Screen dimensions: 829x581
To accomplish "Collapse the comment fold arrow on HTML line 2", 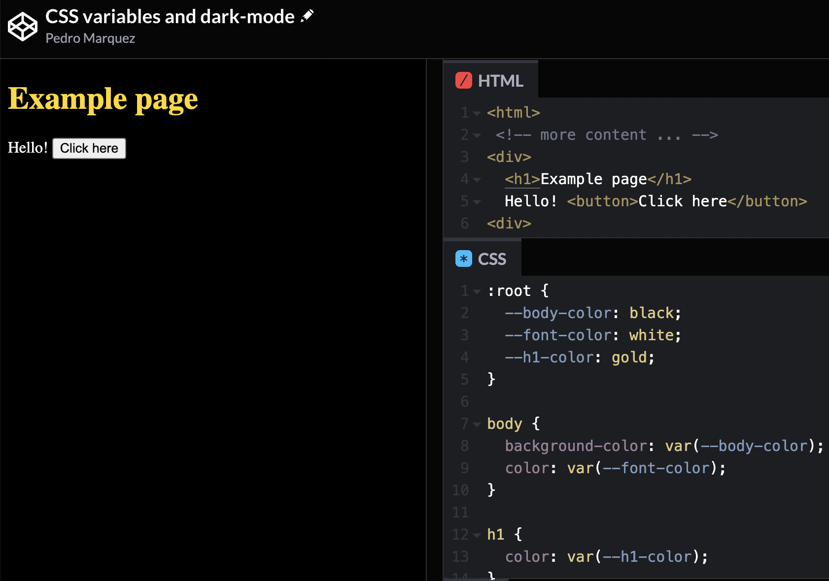I will (x=476, y=135).
